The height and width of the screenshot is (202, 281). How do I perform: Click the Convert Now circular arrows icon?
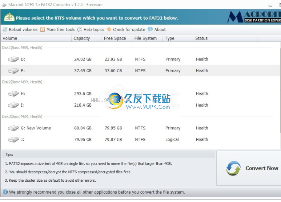[233, 168]
